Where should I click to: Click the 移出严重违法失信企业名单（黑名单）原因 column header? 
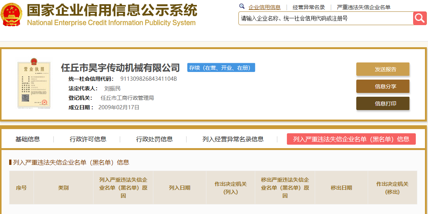click(285, 188)
